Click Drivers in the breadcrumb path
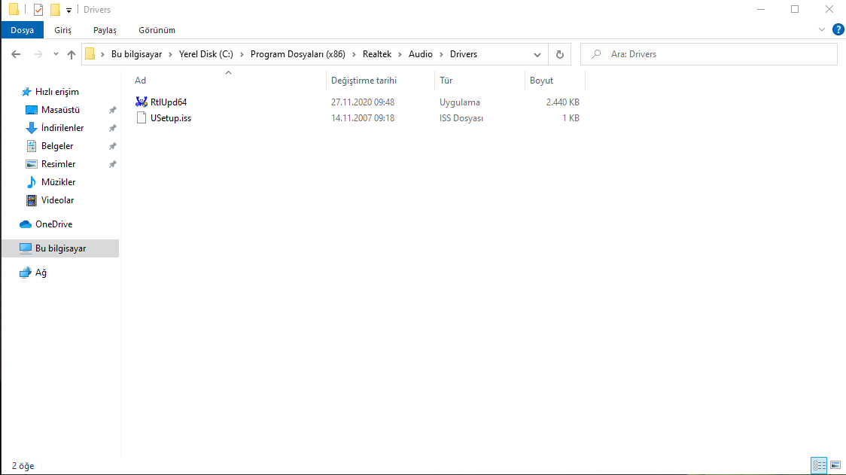This screenshot has height=475, width=846. pyautogui.click(x=464, y=54)
